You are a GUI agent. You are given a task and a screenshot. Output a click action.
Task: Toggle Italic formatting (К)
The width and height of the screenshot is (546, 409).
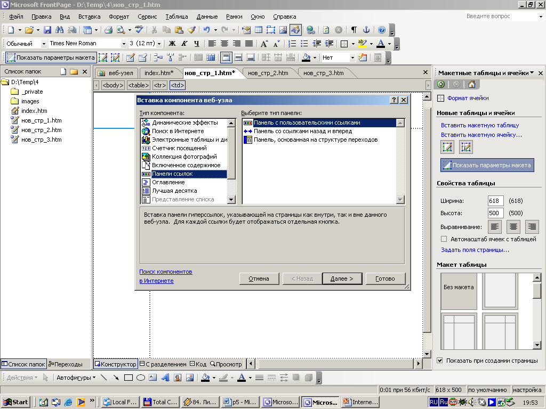pyautogui.click(x=184, y=44)
